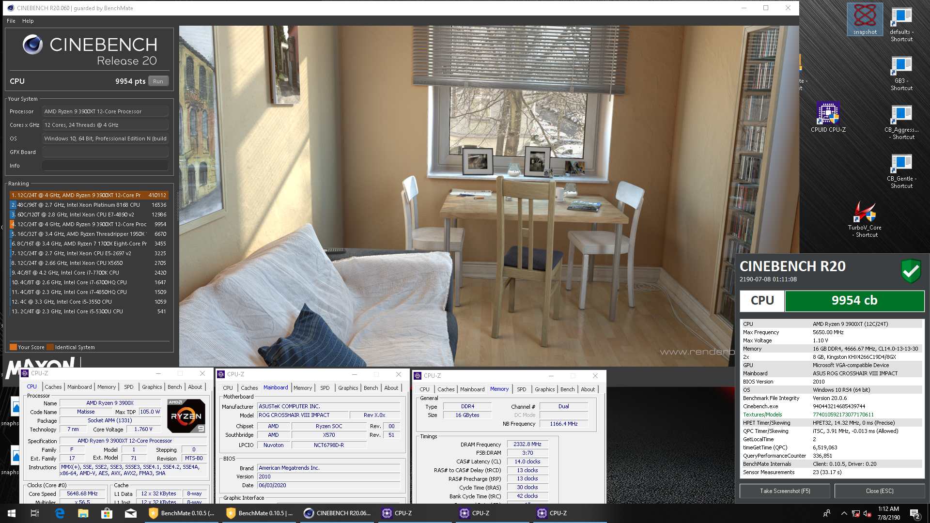Open Task View on the taskbar
This screenshot has width=930, height=523.
tap(35, 513)
